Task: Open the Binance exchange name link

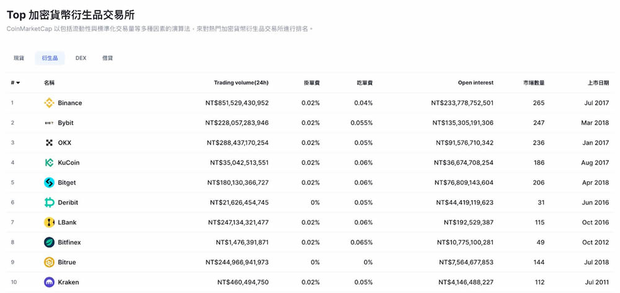Action: pyautogui.click(x=69, y=103)
